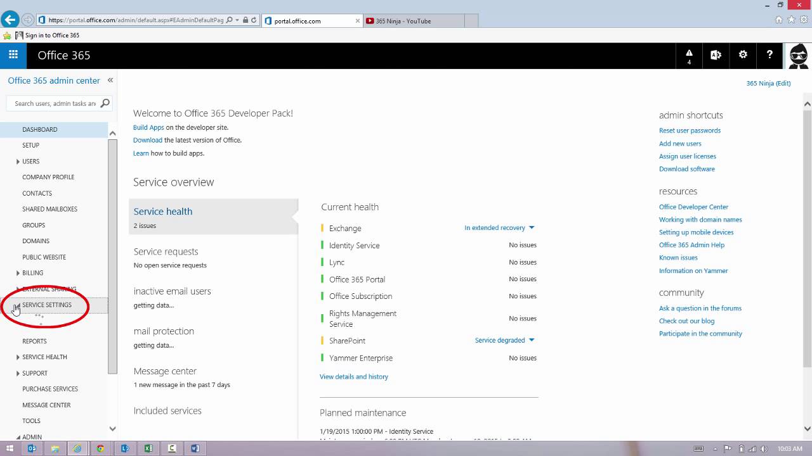Click the browser home icon
This screenshot has width=812, height=456.
(779, 20)
